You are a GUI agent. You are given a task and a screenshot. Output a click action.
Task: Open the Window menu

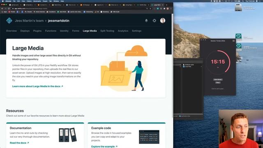(x=56, y=1)
